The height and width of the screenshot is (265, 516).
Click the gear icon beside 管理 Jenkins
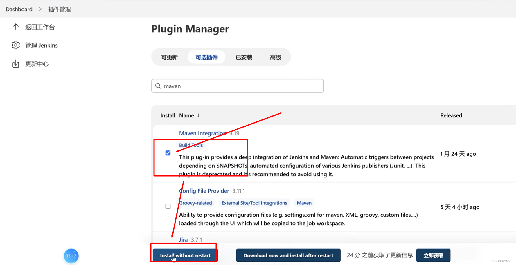click(16, 45)
